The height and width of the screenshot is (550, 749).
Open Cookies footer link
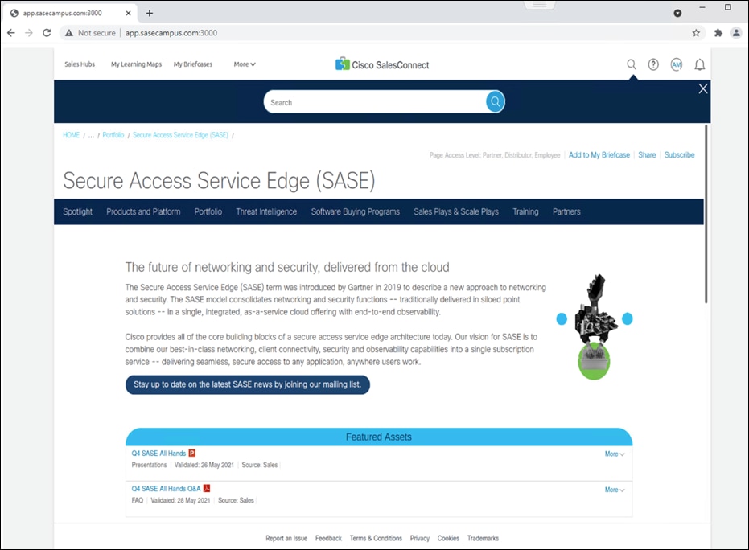click(448, 538)
